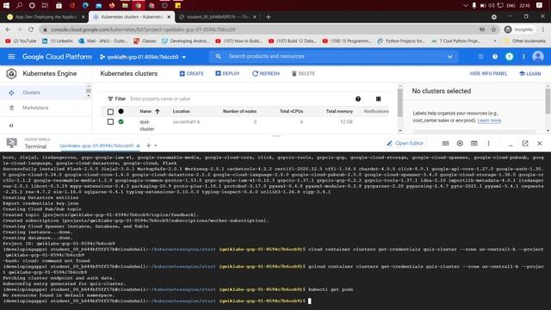Click the Number of nodes column header
Viewport: 551px width, 310px height.
click(x=239, y=111)
